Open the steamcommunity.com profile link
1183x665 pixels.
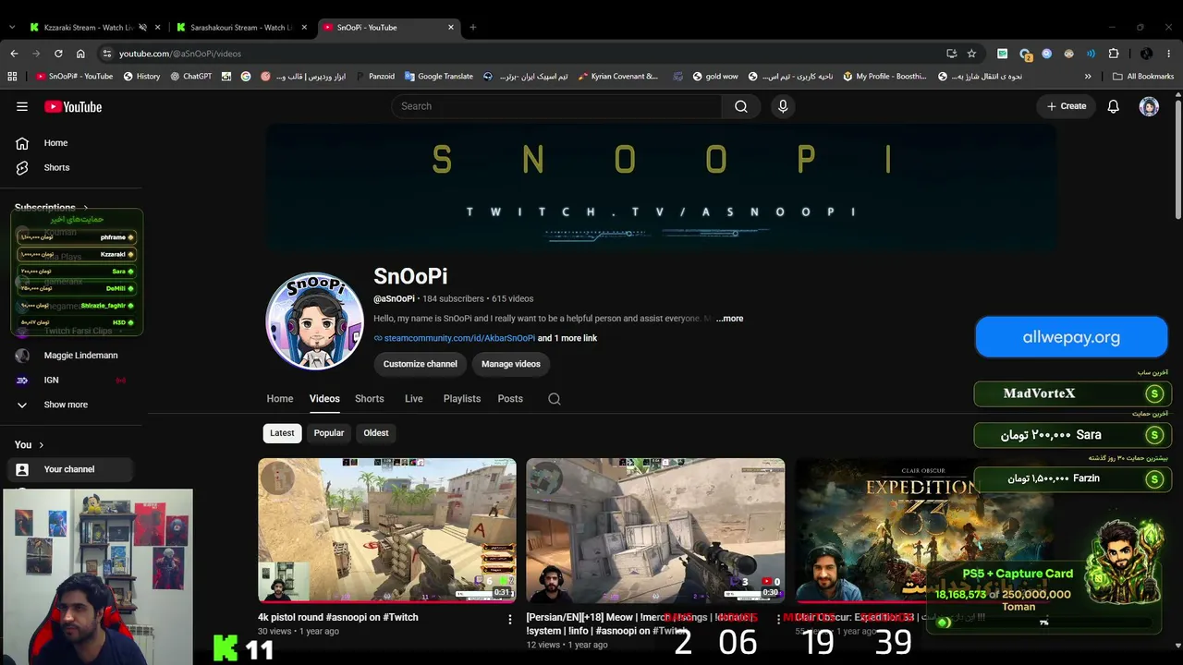[x=459, y=338]
